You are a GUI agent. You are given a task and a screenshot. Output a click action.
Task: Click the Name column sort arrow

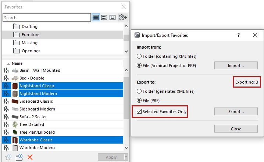pos(8,63)
